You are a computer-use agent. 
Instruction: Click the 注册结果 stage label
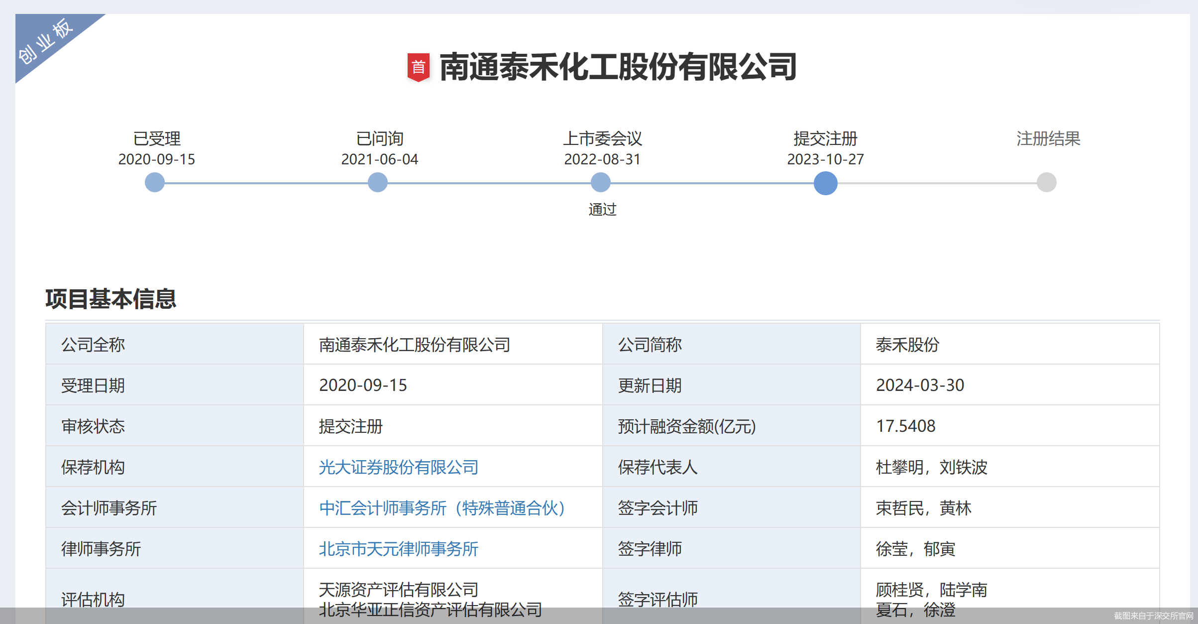click(x=1048, y=138)
